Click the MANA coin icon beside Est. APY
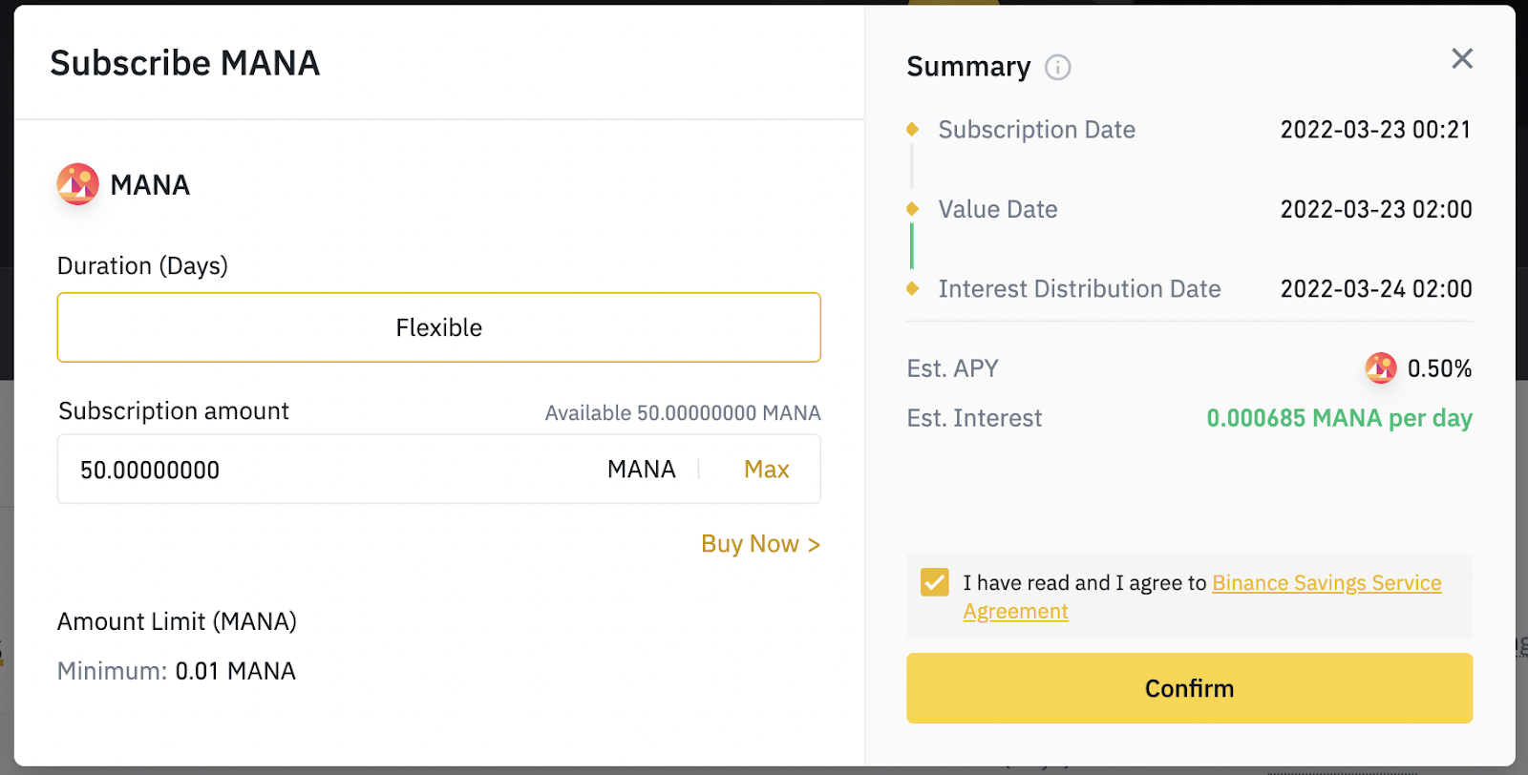This screenshot has height=775, width=1528. coord(1381,367)
